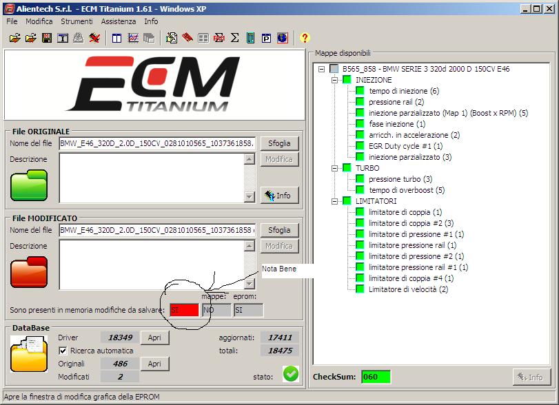Open the File menu
The height and width of the screenshot is (405, 559).
[x=12, y=21]
